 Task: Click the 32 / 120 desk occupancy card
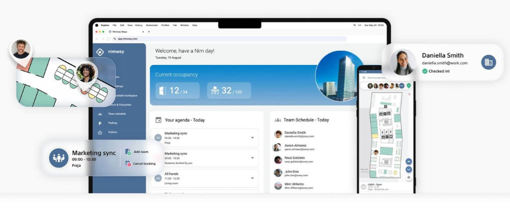click(x=229, y=90)
